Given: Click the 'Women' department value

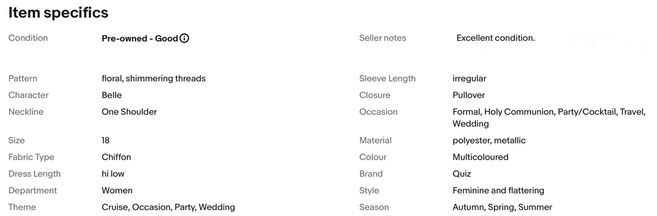Looking at the screenshot, I should click(117, 190).
